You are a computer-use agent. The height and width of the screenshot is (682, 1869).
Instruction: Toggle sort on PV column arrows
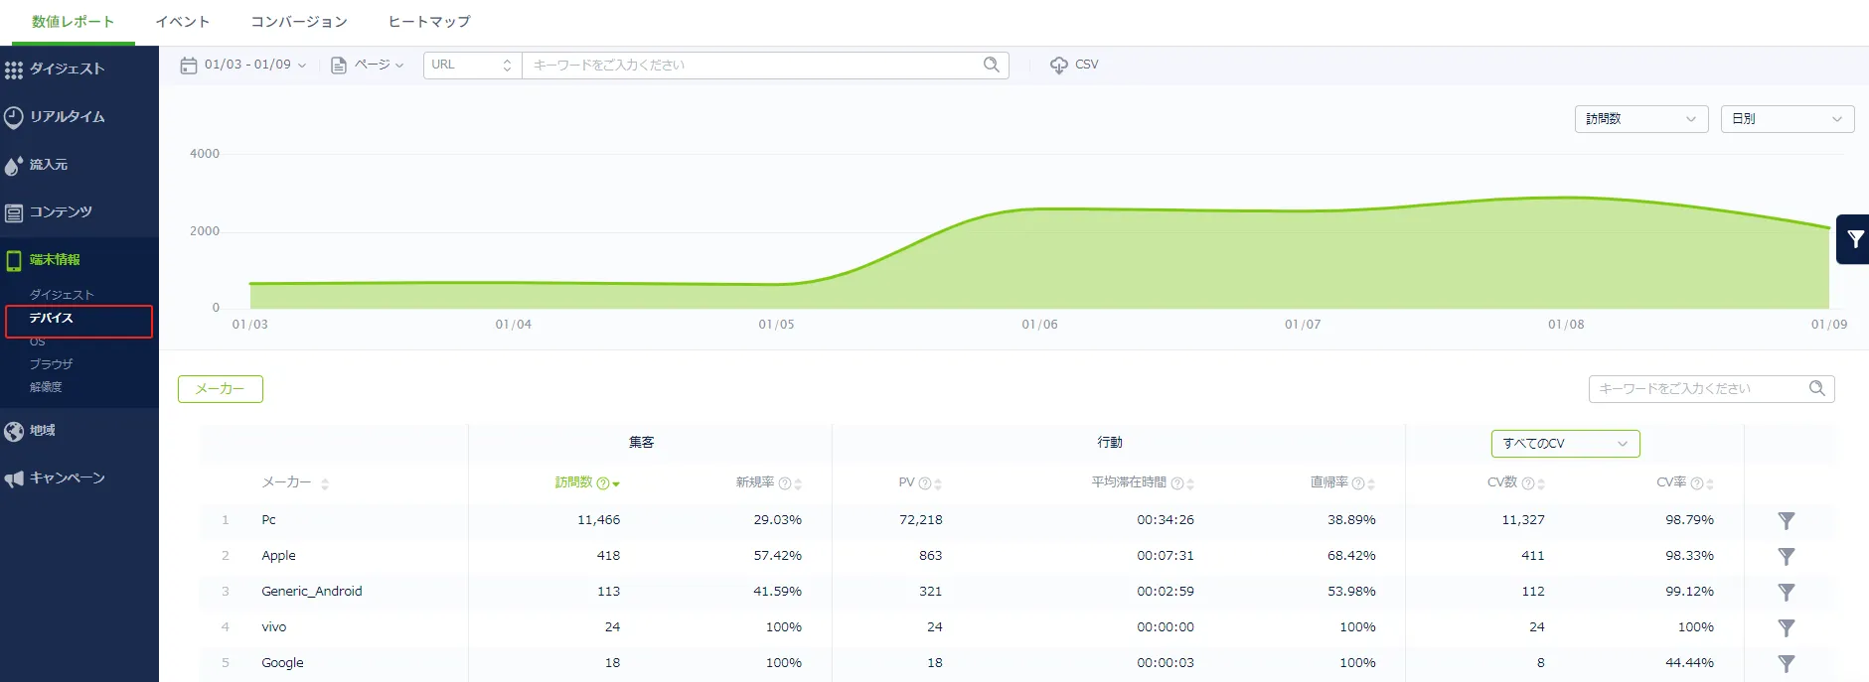938,483
